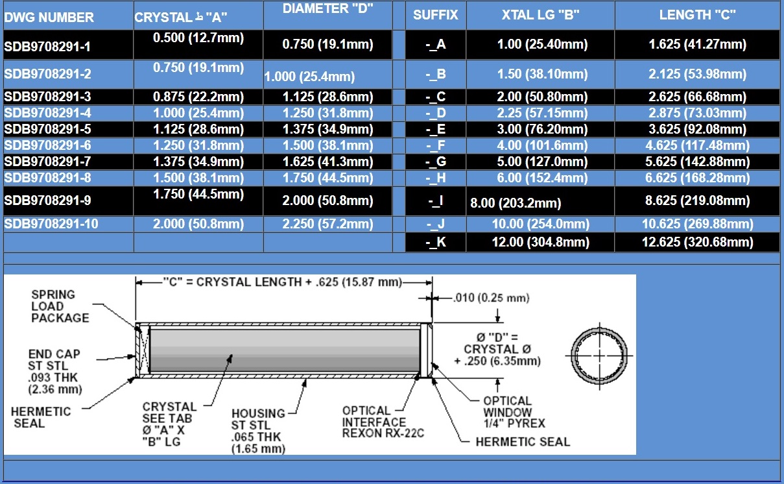Click the XTAL LG "B" column header
Image resolution: width=784 pixels, height=484 pixels.
point(540,15)
